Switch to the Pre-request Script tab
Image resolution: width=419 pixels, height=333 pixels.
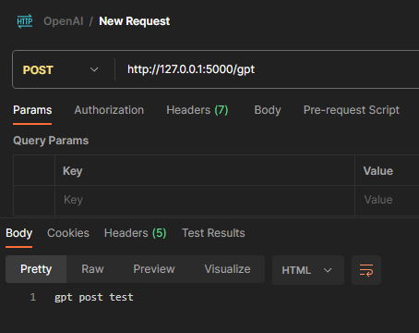pos(352,110)
